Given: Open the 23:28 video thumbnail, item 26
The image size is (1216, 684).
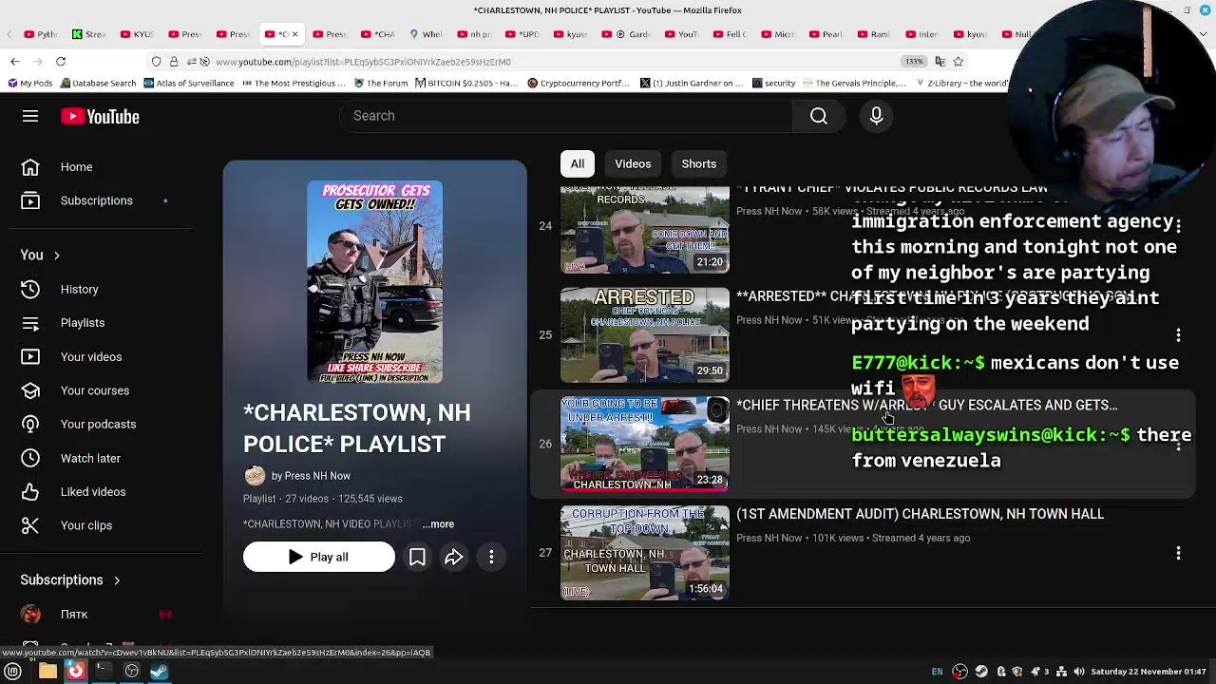Looking at the screenshot, I should (x=644, y=444).
